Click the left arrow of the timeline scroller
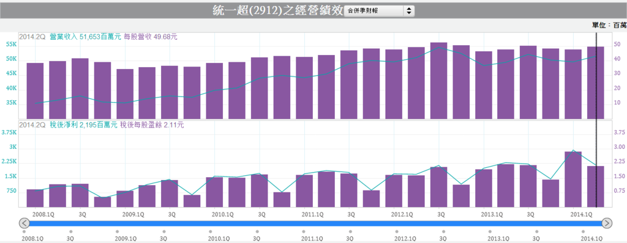 click(24, 223)
